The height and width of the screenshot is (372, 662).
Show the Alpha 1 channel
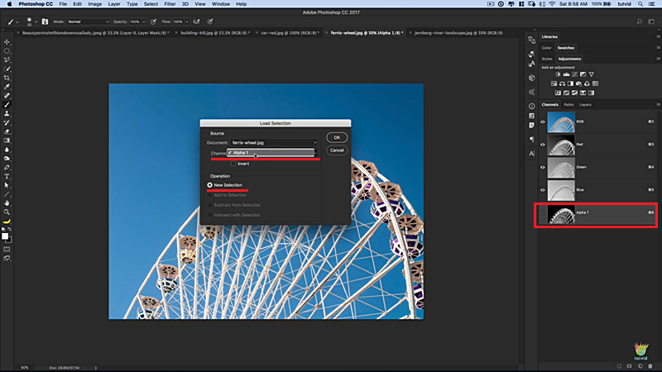coord(543,213)
